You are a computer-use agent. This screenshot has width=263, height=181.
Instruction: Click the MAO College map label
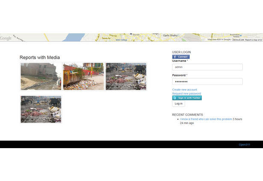[x=121, y=40]
